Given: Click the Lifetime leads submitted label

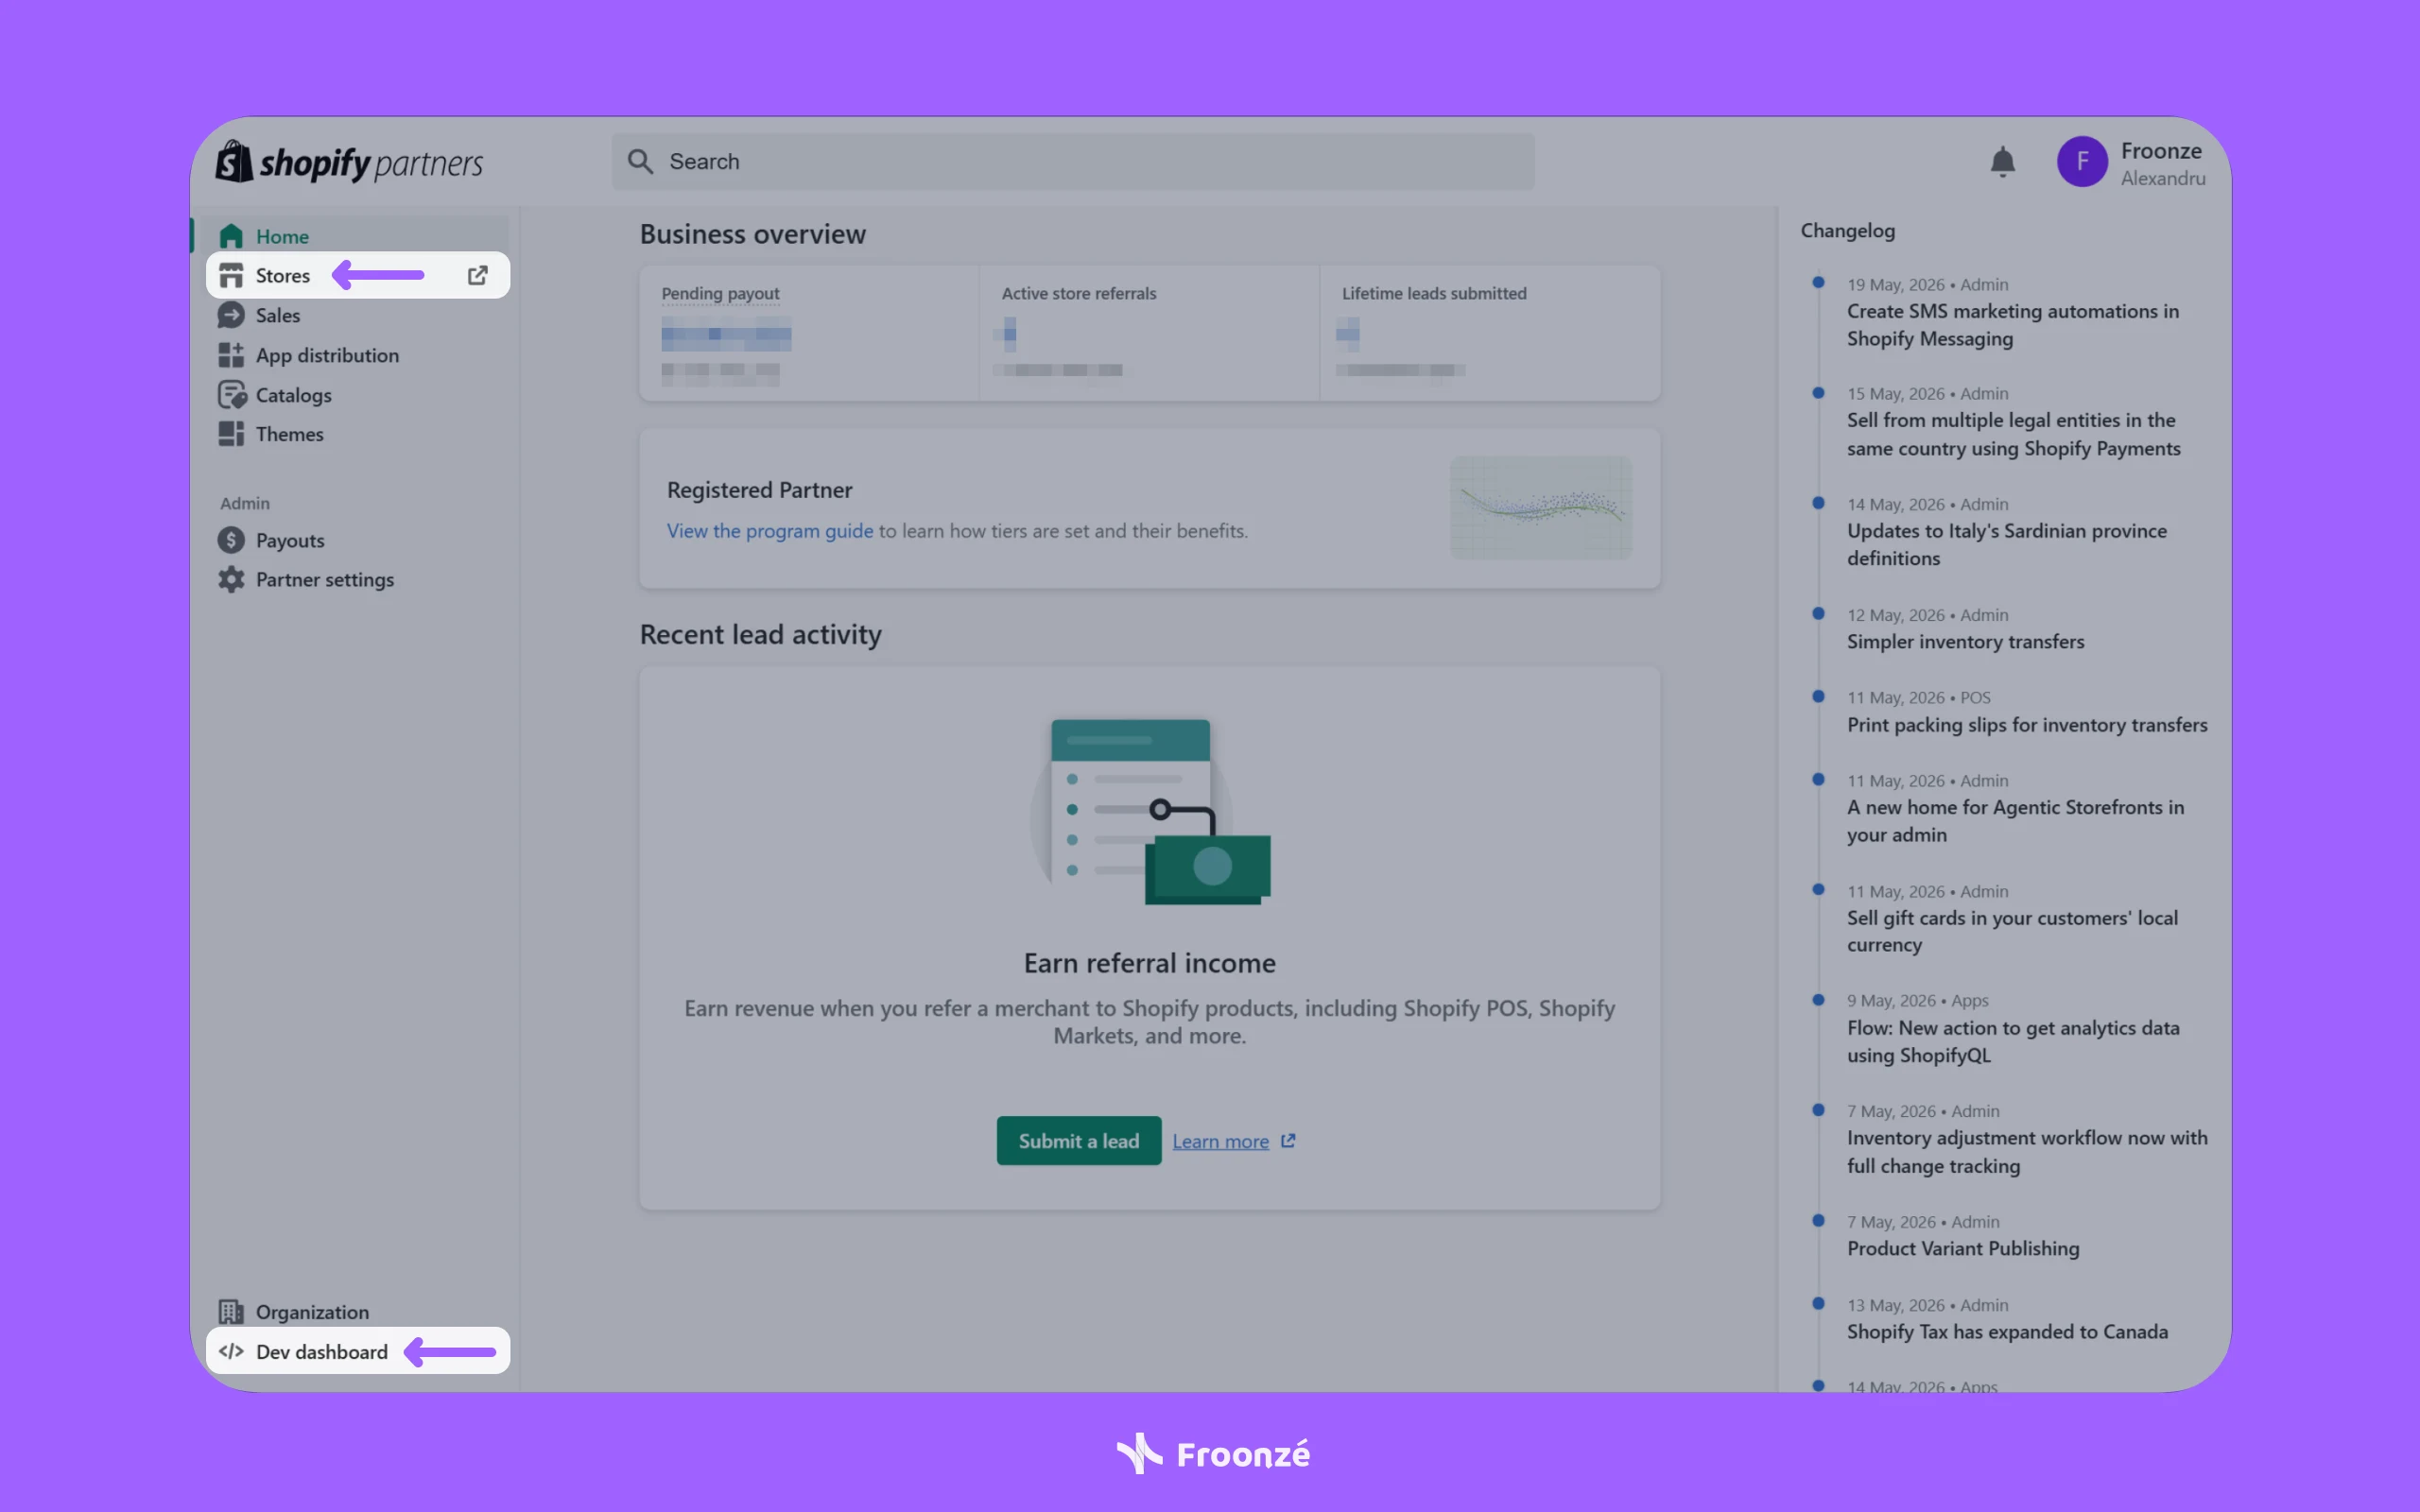Looking at the screenshot, I should (x=1434, y=293).
